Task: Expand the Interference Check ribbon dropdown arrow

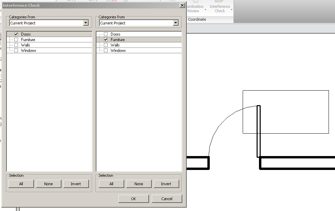Action: 231,9
